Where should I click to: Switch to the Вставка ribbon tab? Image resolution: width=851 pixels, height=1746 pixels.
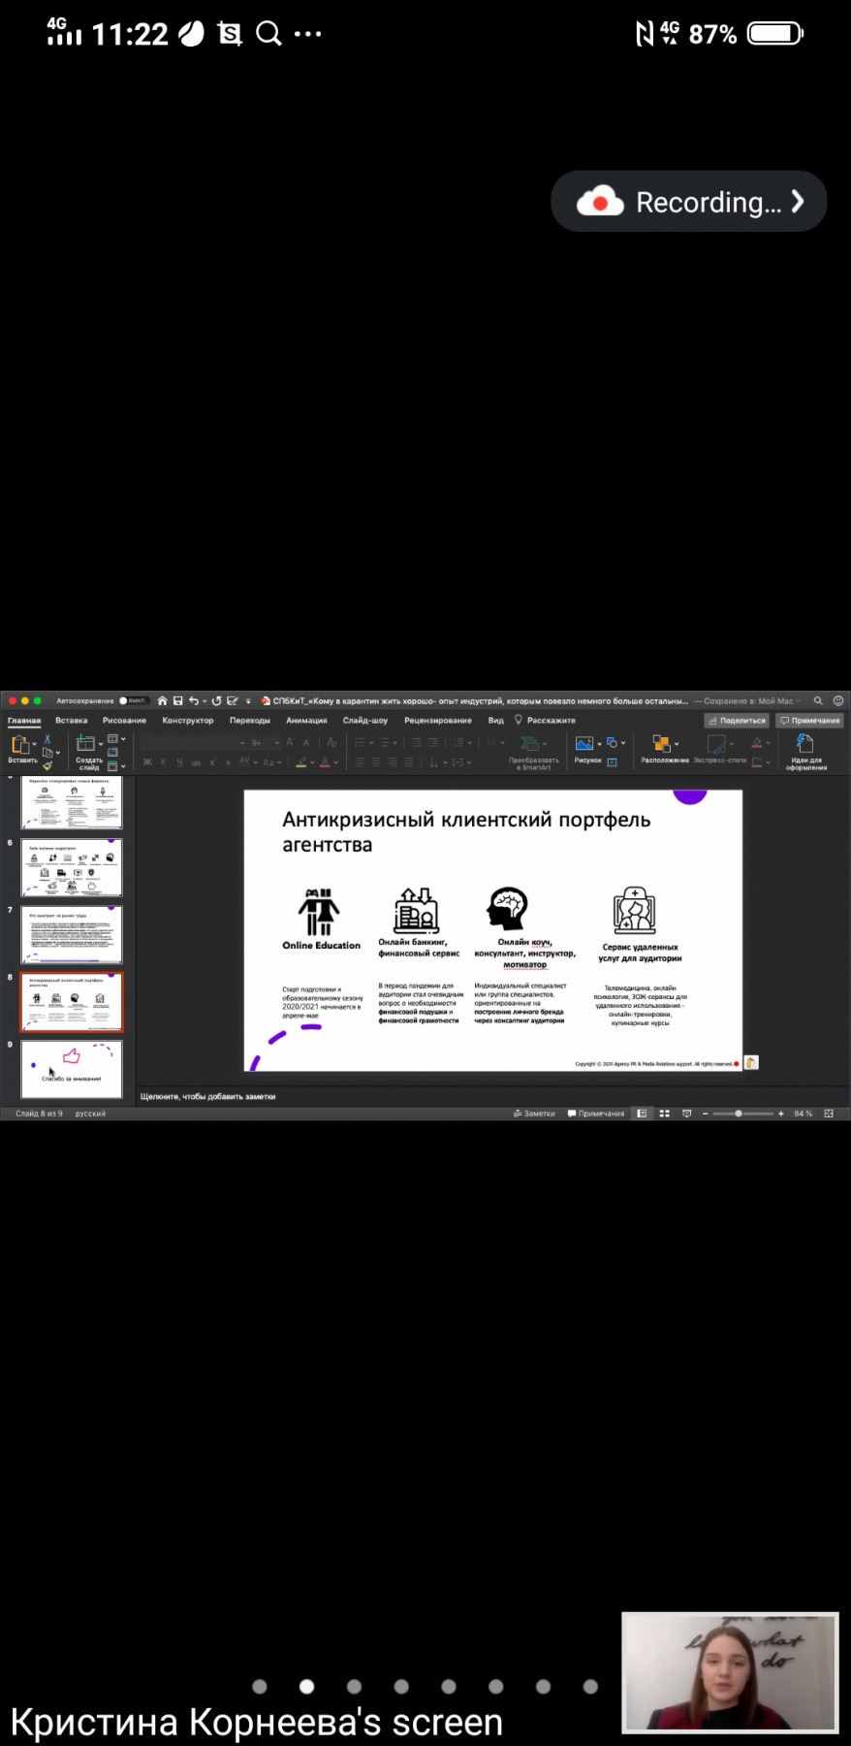click(72, 721)
